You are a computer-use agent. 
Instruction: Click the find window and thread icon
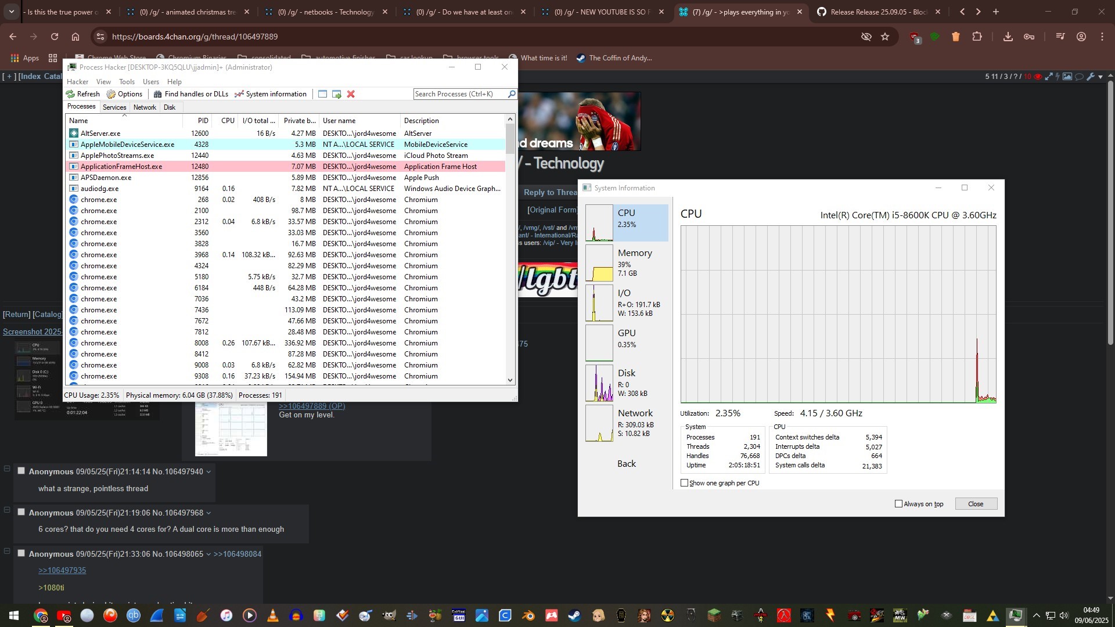tap(336, 94)
